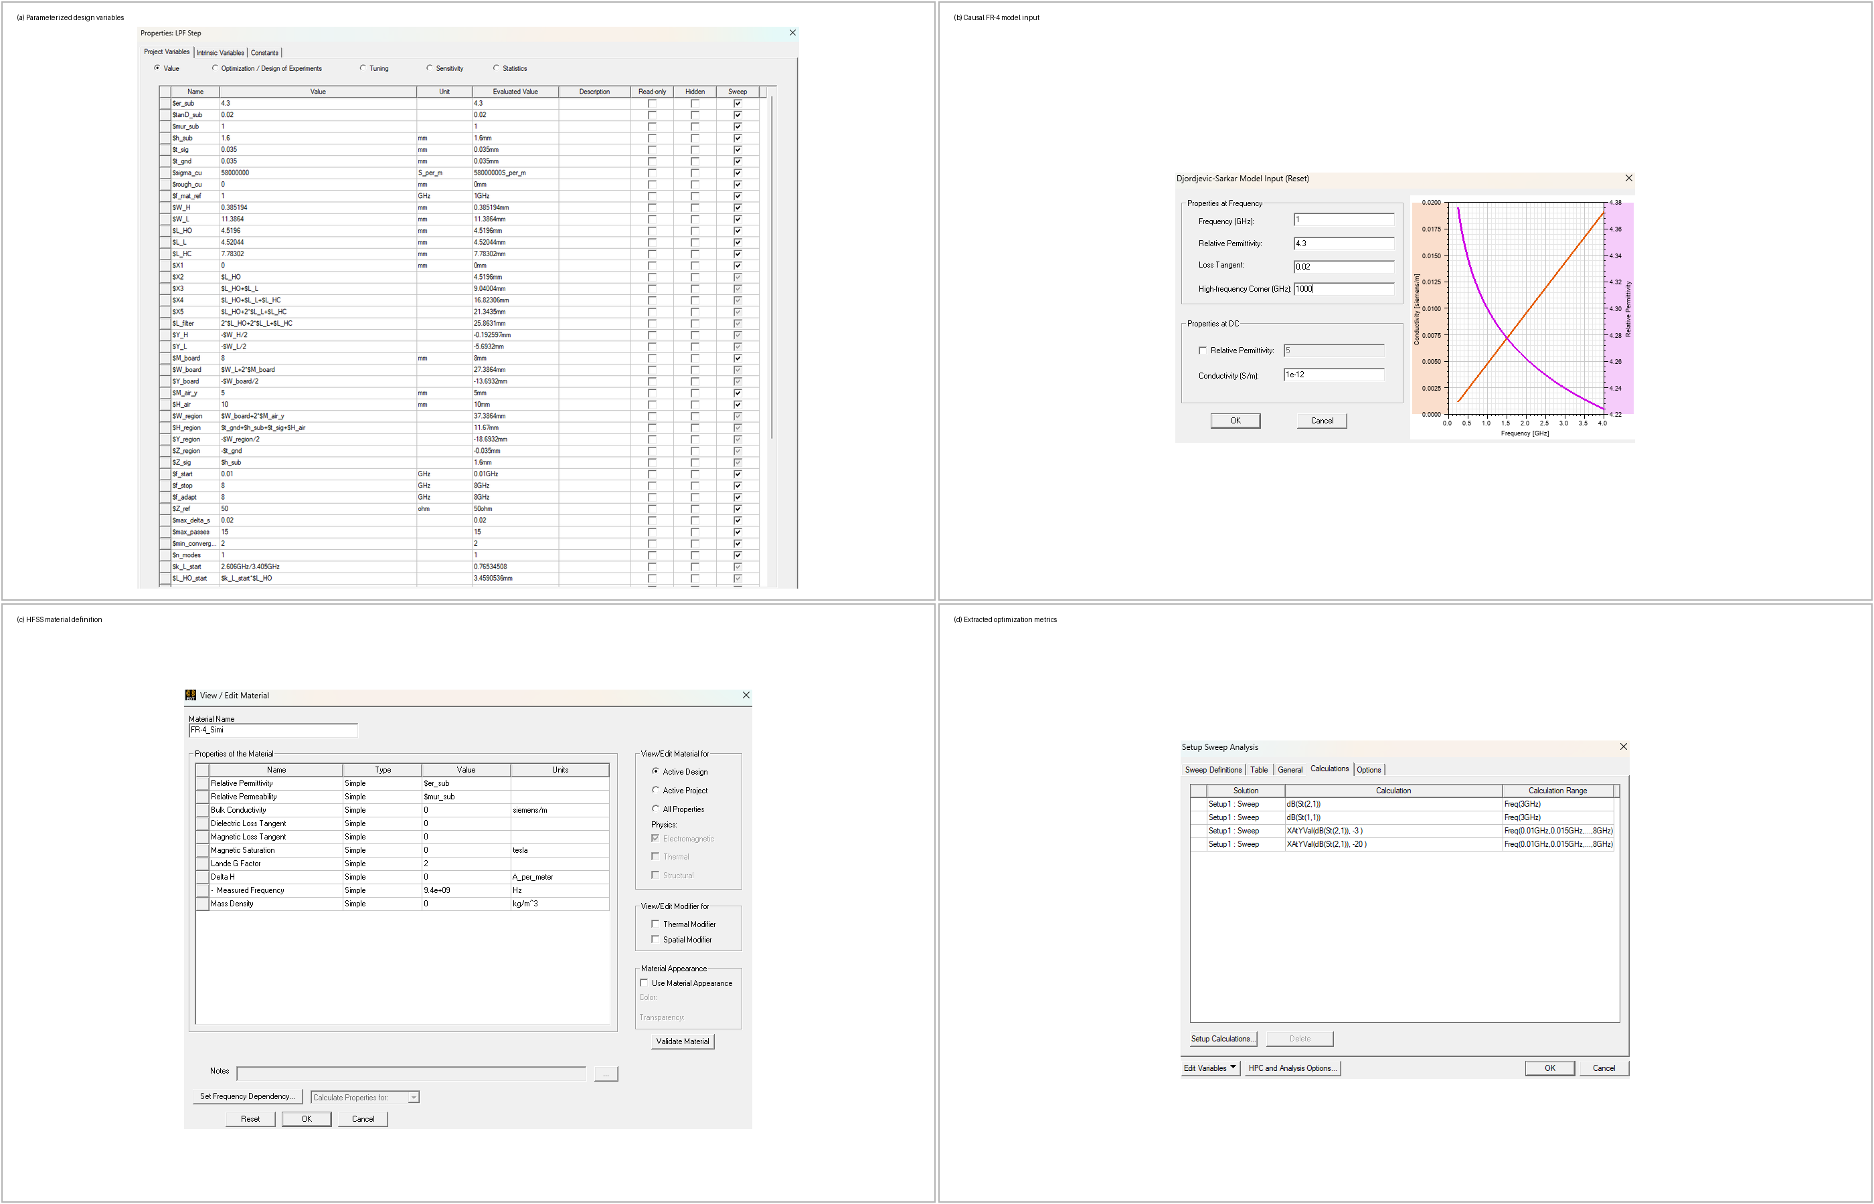Viewport: 1874px width, 1204px height.
Task: Switch to the Intrinsic Variables tab
Action: 221,53
